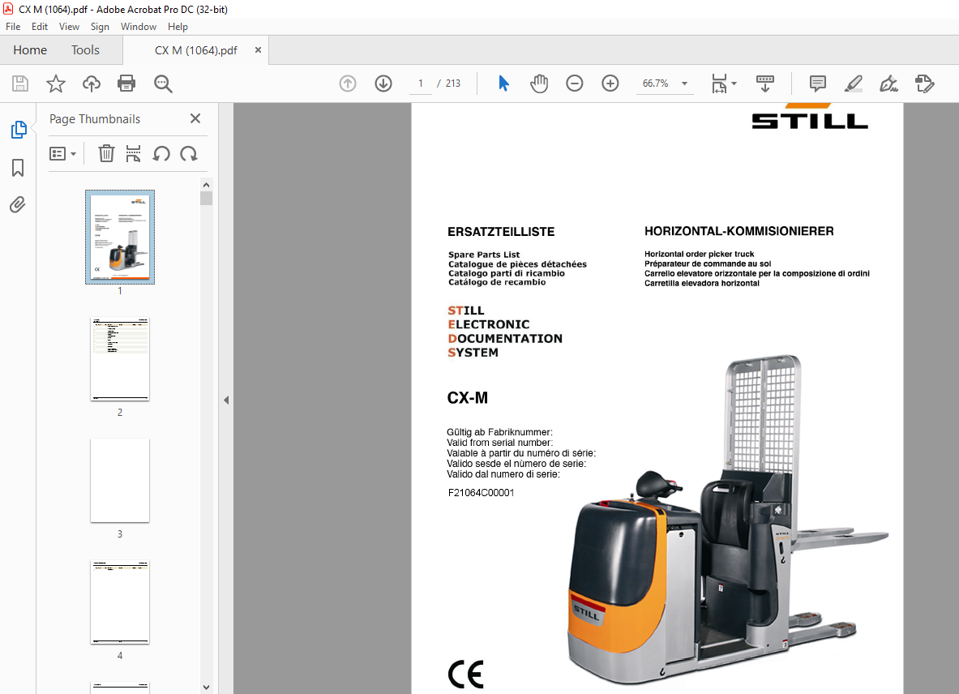Delete selected page trash icon

click(106, 153)
